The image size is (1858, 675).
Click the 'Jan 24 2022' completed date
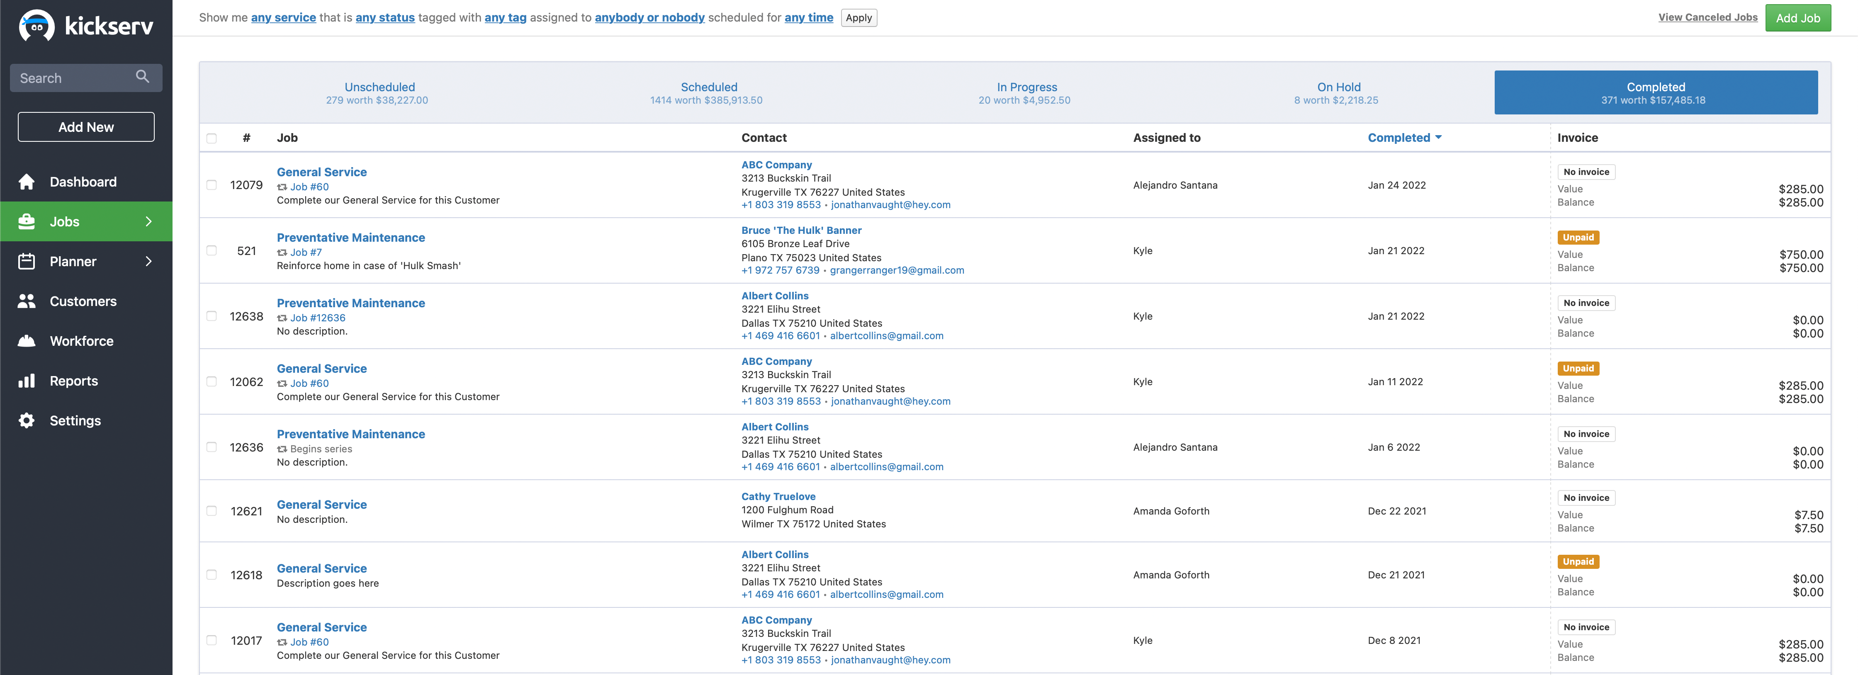point(1396,185)
